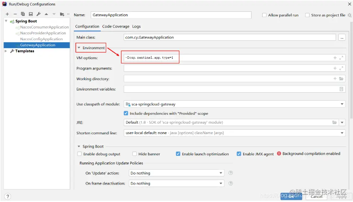Image resolution: width=353 pixels, height=202 pixels.
Task: Open the Store as project file gear
Action: click(349, 15)
